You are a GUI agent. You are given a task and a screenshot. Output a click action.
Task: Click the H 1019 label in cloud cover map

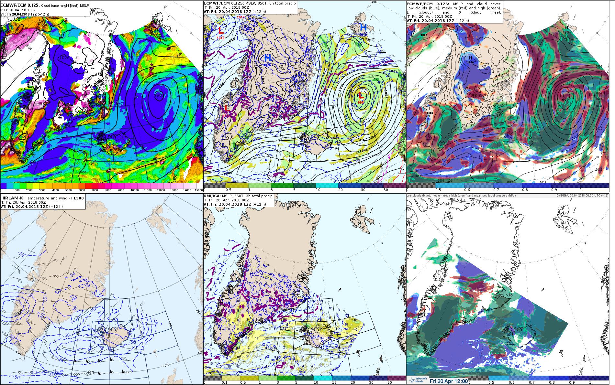click(x=566, y=29)
